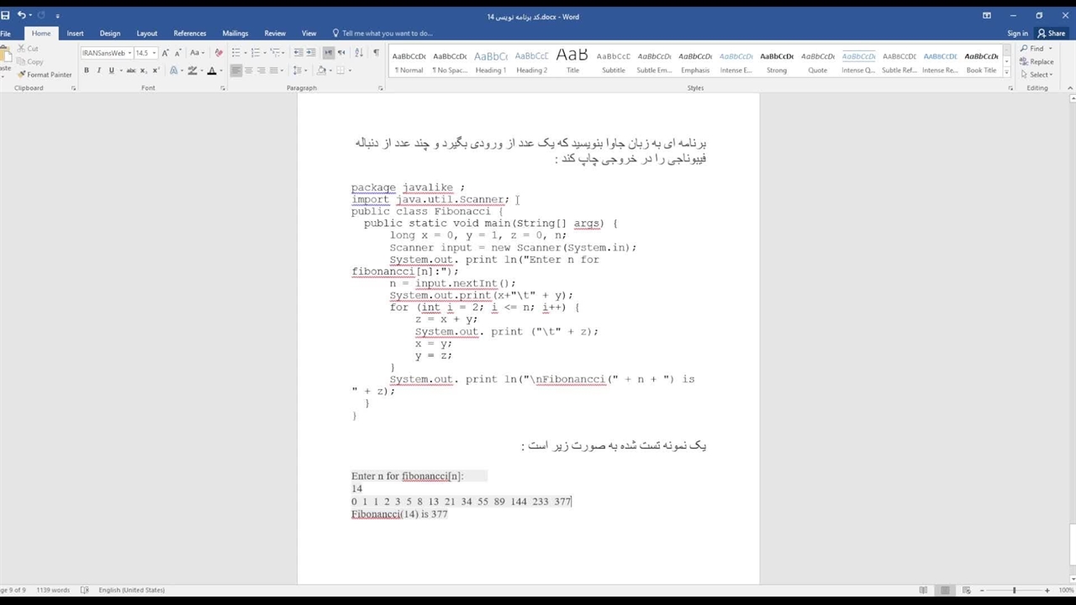Click the Clear All Formatting eraser icon
The image size is (1076, 605).
coord(219,53)
